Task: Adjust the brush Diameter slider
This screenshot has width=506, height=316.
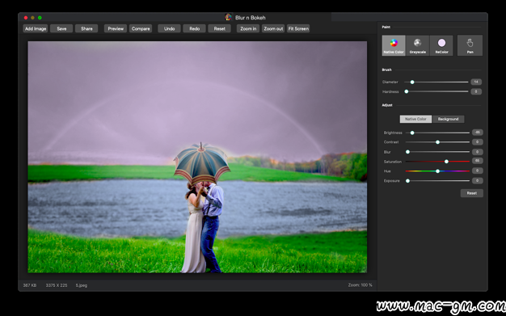Action: (436, 82)
